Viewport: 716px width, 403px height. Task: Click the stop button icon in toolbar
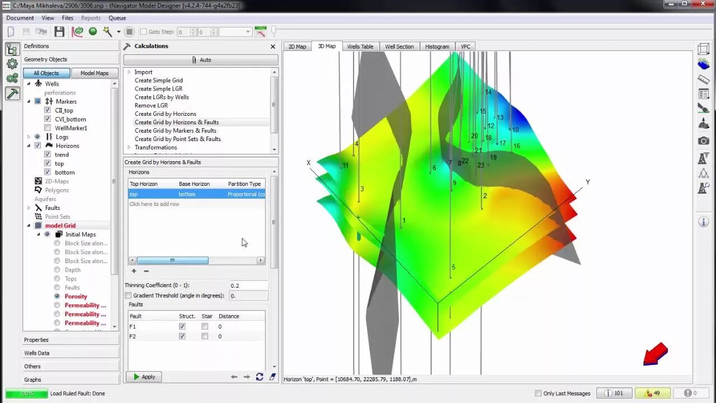point(129,32)
